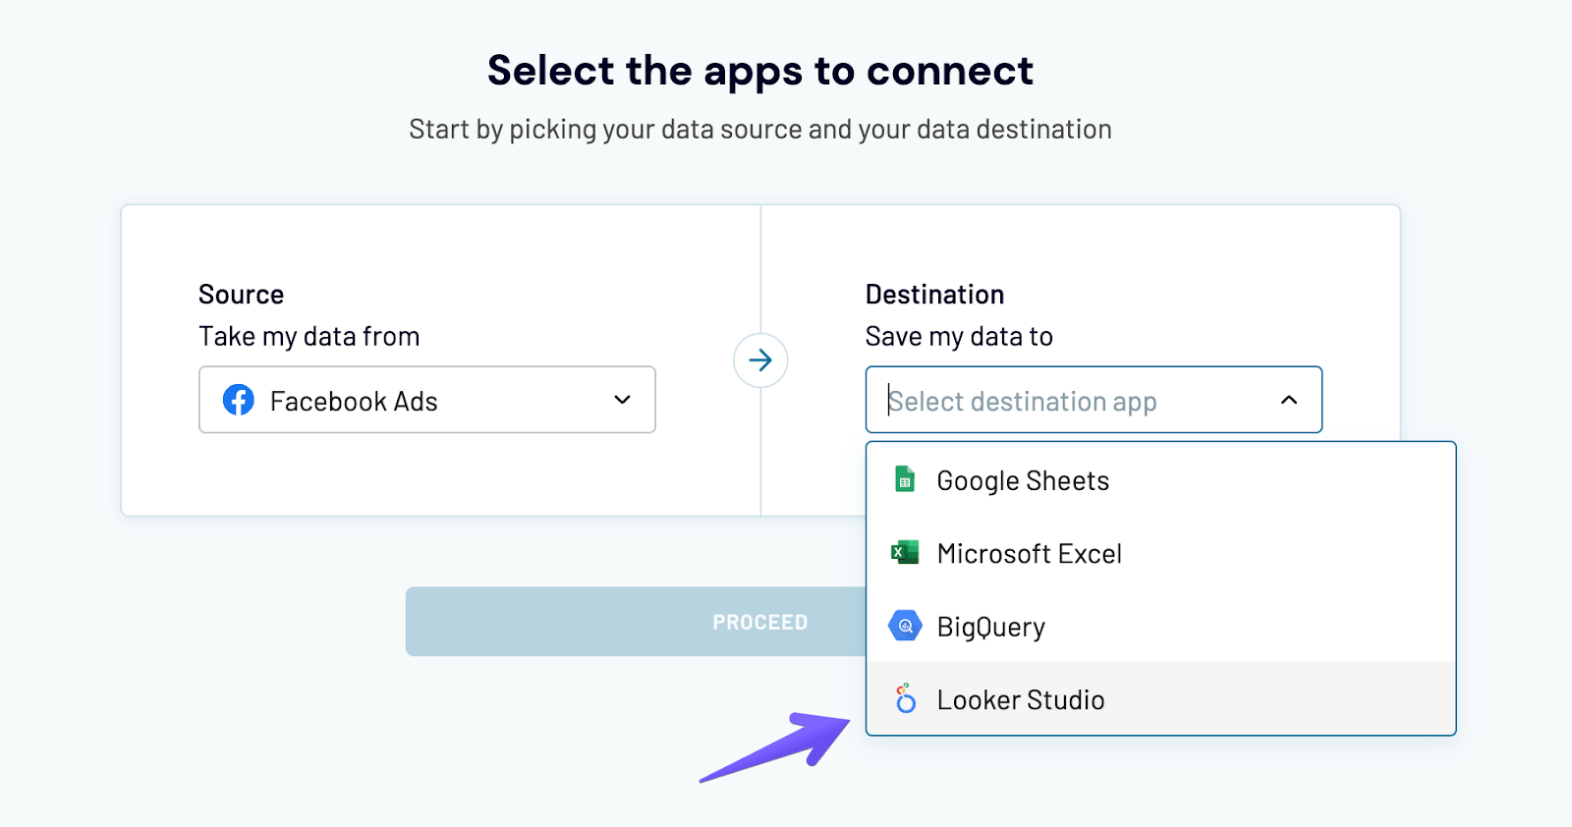1572x827 pixels.
Task: Click the BigQuery hexagon icon
Action: click(905, 626)
